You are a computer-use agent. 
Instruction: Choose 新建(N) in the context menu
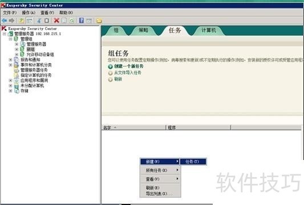point(160,162)
